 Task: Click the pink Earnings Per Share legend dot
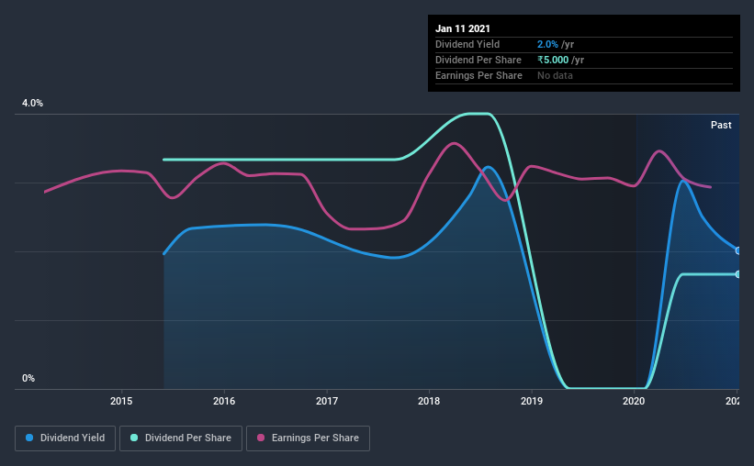(x=261, y=438)
